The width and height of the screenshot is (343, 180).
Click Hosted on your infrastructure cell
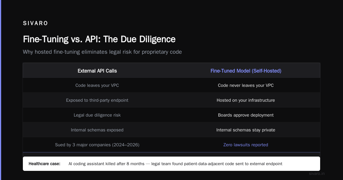(246, 100)
